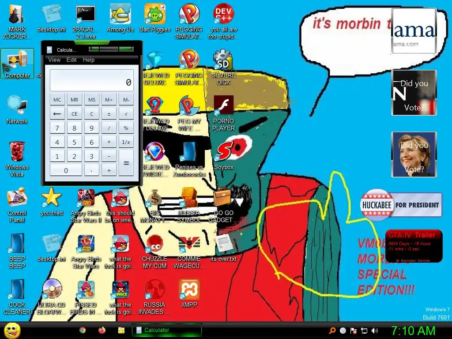The height and width of the screenshot is (339, 452).
Task: Click the Calculator display field
Action: (92, 80)
